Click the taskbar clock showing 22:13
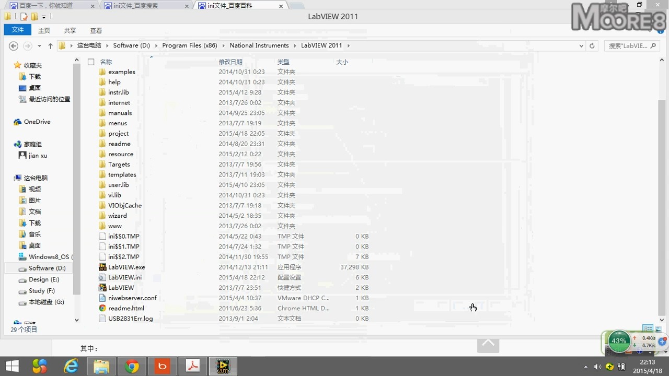Image resolution: width=669 pixels, height=376 pixels. 647,367
